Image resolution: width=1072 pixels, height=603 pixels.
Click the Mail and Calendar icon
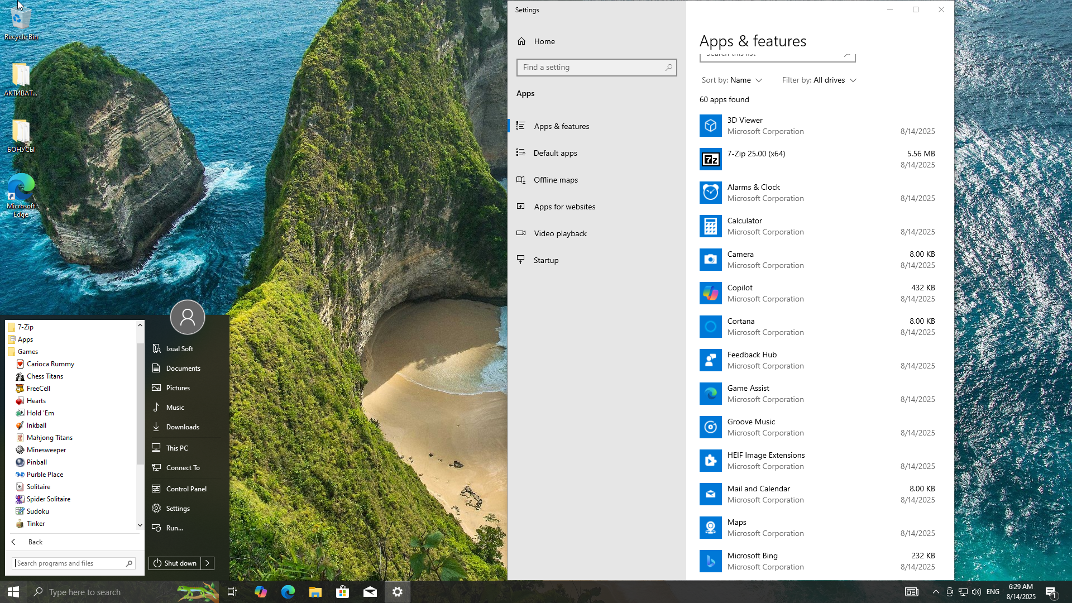pyautogui.click(x=710, y=494)
